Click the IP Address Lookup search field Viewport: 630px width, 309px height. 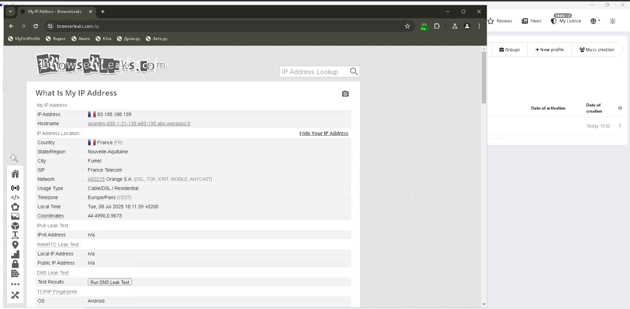coord(314,72)
